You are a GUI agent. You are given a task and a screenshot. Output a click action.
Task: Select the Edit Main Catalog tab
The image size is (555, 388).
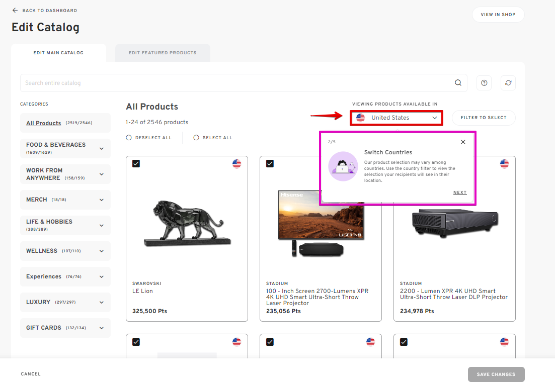[x=58, y=53]
